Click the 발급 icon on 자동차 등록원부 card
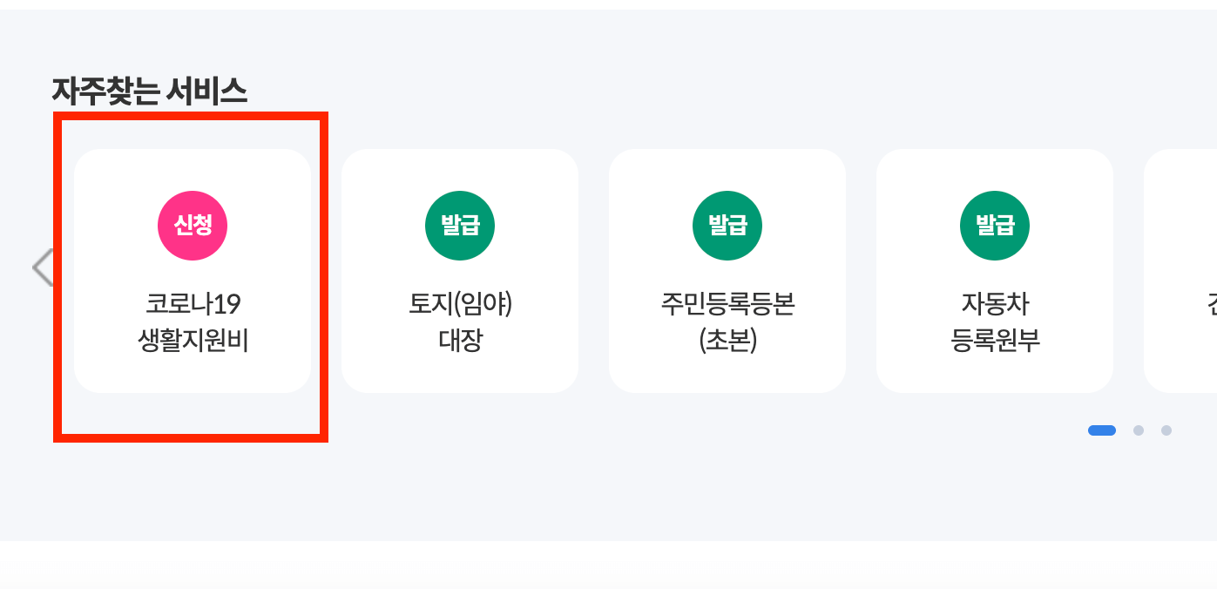Image resolution: width=1217 pixels, height=589 pixels. tap(995, 225)
